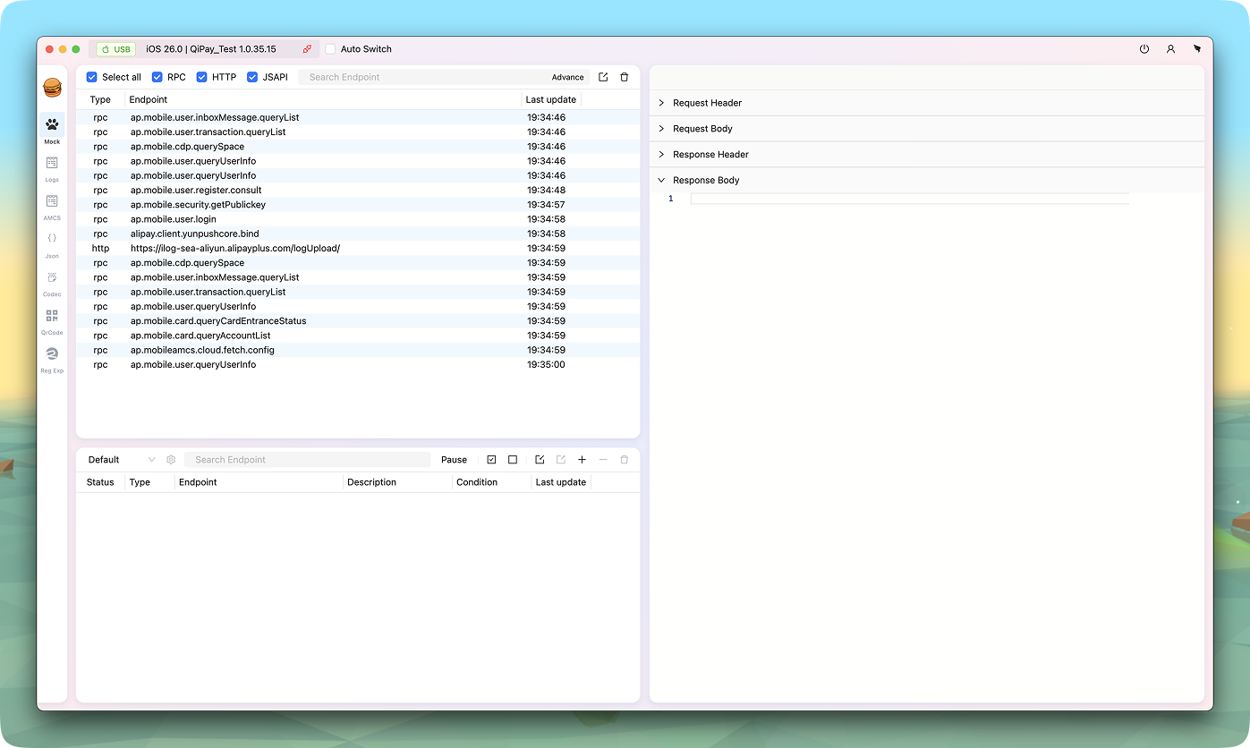
Task: Click the plus icon to add mock rule
Action: [582, 460]
